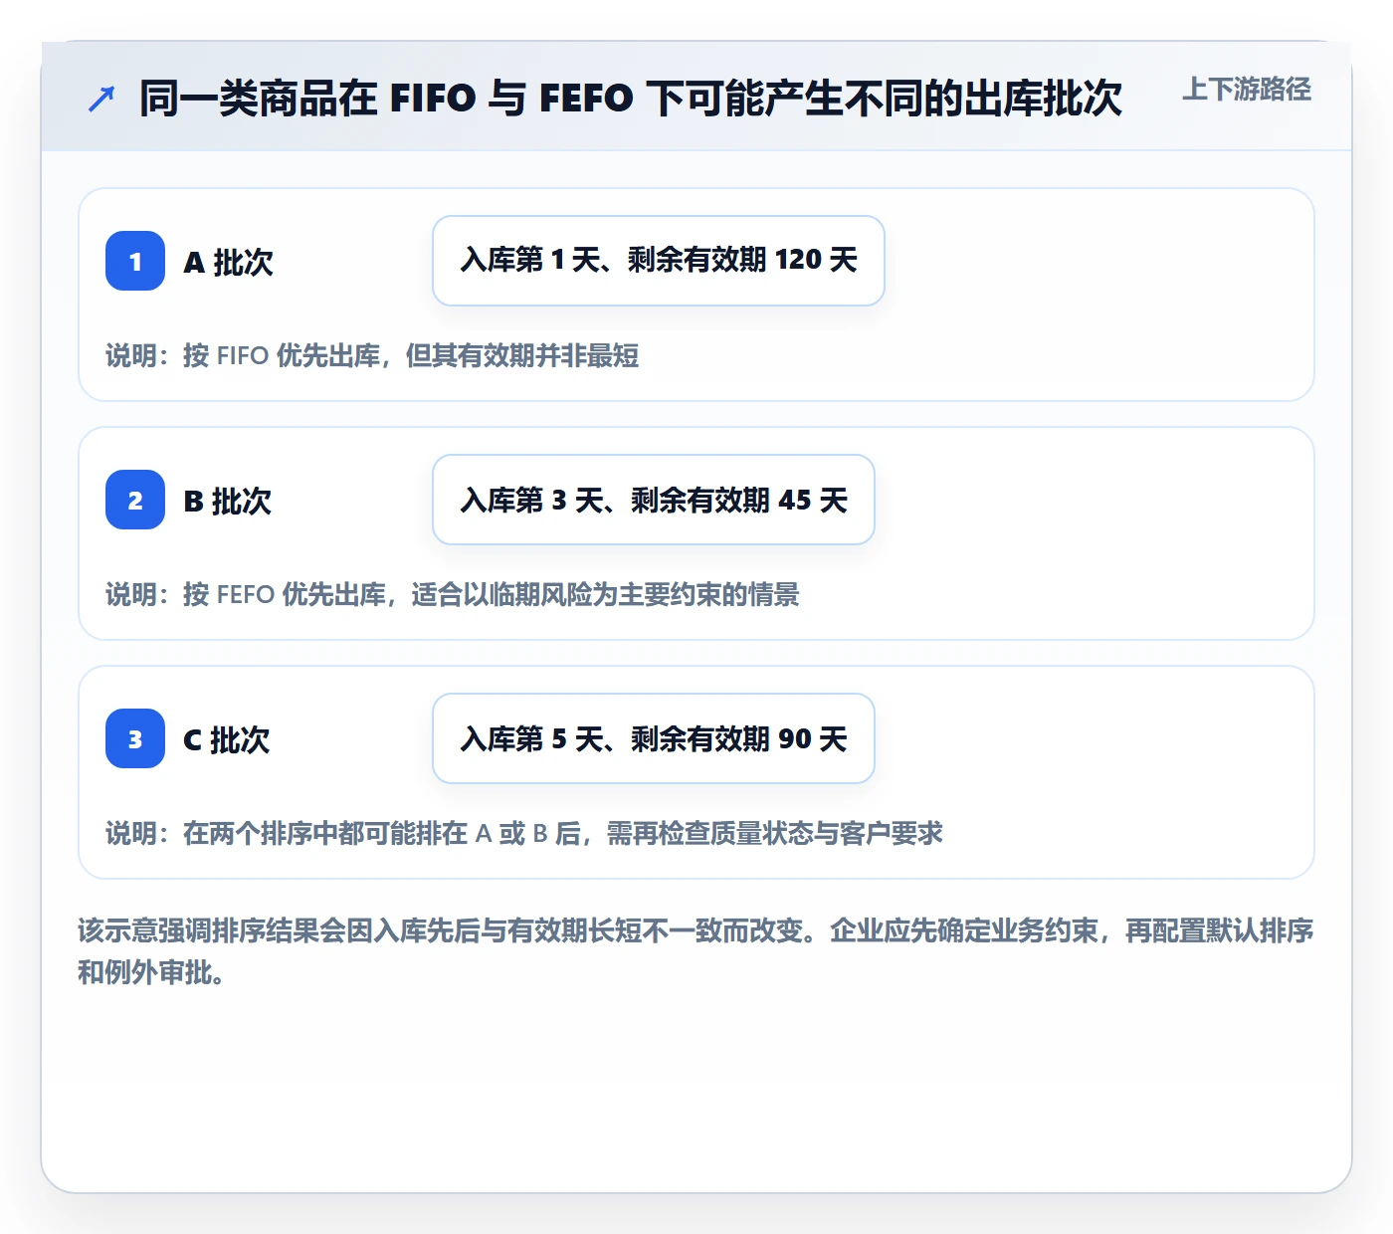Click the note 按 FIFO 优先出库，但其有效期并非最短
The width and height of the screenshot is (1393, 1234).
(411, 355)
